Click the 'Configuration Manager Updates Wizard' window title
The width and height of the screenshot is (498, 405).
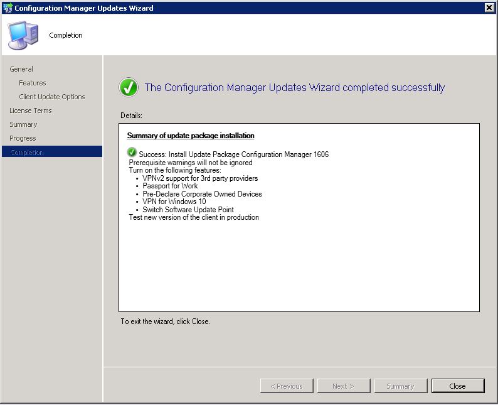click(84, 8)
